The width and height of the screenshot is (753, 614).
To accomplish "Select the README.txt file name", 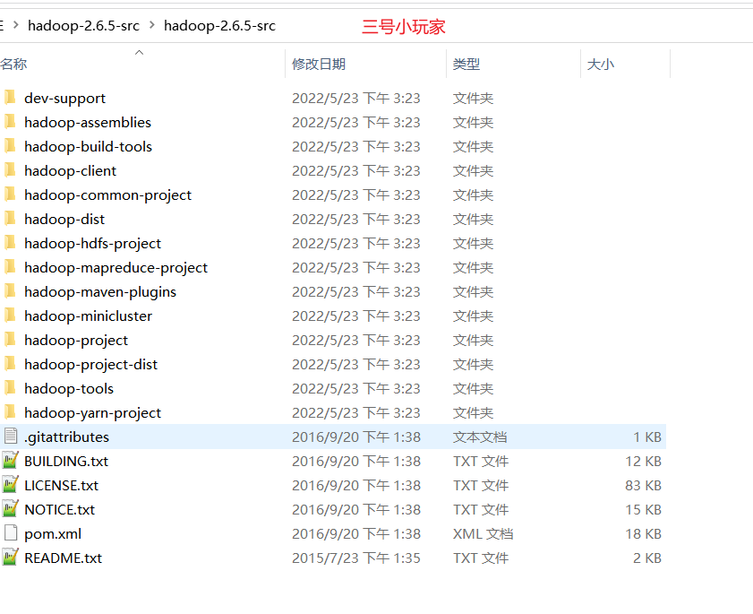I will [64, 558].
